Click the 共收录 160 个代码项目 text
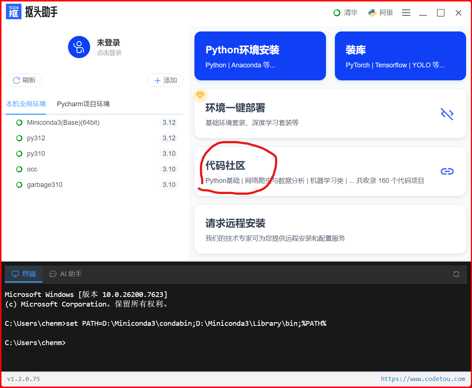The width and height of the screenshot is (472, 388). click(x=390, y=181)
